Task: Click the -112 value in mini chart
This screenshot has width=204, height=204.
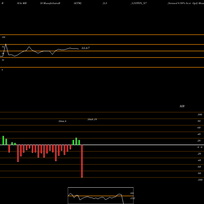Action: pos(132,198)
